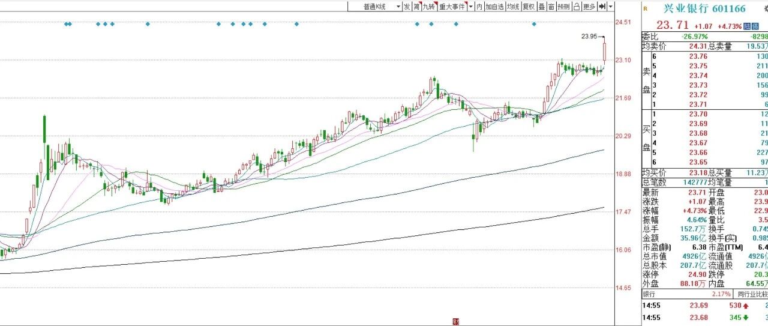The image size is (768, 326).
Task: Select sell level 5 price 23.75
Action: pos(698,65)
